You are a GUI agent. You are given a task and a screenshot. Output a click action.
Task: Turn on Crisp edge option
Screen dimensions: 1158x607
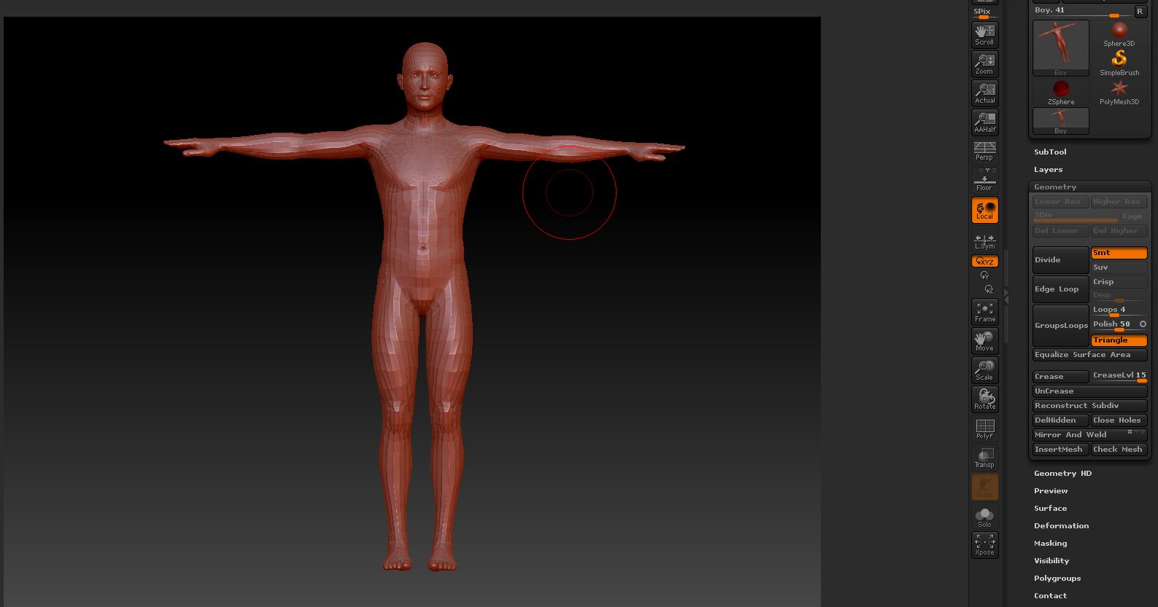[x=1119, y=282]
